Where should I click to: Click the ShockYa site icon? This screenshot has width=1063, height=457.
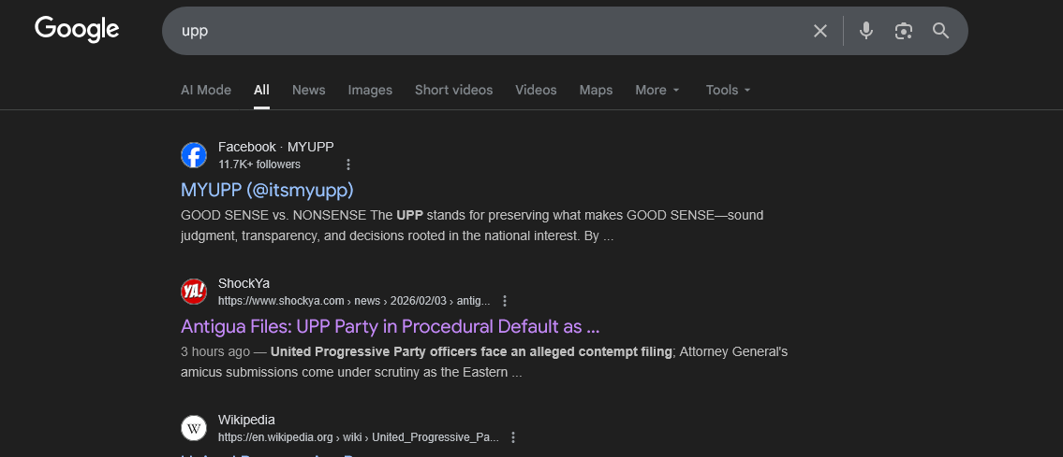[x=194, y=292]
